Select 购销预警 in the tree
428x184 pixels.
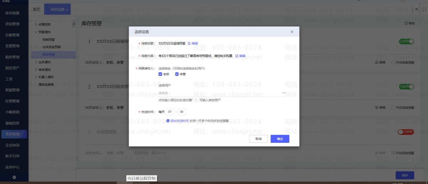pos(48,39)
